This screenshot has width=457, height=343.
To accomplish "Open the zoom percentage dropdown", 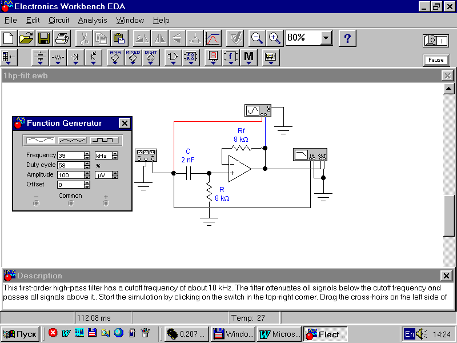I will 326,38.
